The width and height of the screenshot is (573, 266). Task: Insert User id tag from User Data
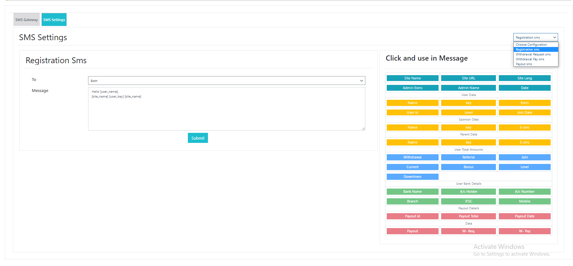(412, 112)
